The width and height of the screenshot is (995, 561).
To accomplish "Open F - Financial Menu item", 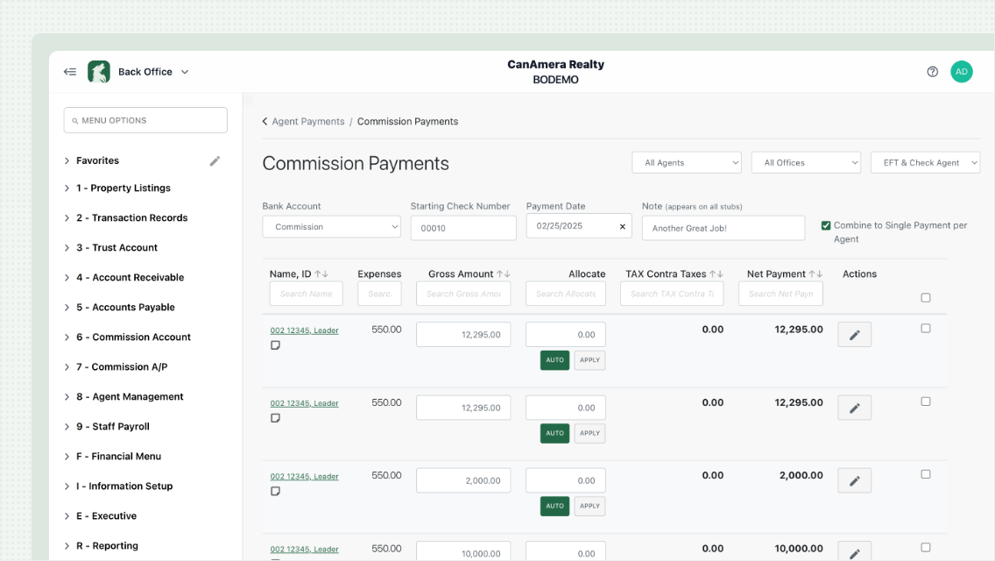I will pos(118,457).
